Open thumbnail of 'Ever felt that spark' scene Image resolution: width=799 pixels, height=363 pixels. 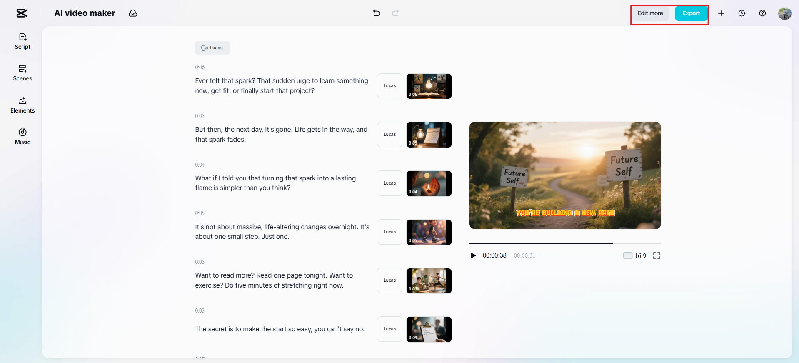(x=429, y=86)
